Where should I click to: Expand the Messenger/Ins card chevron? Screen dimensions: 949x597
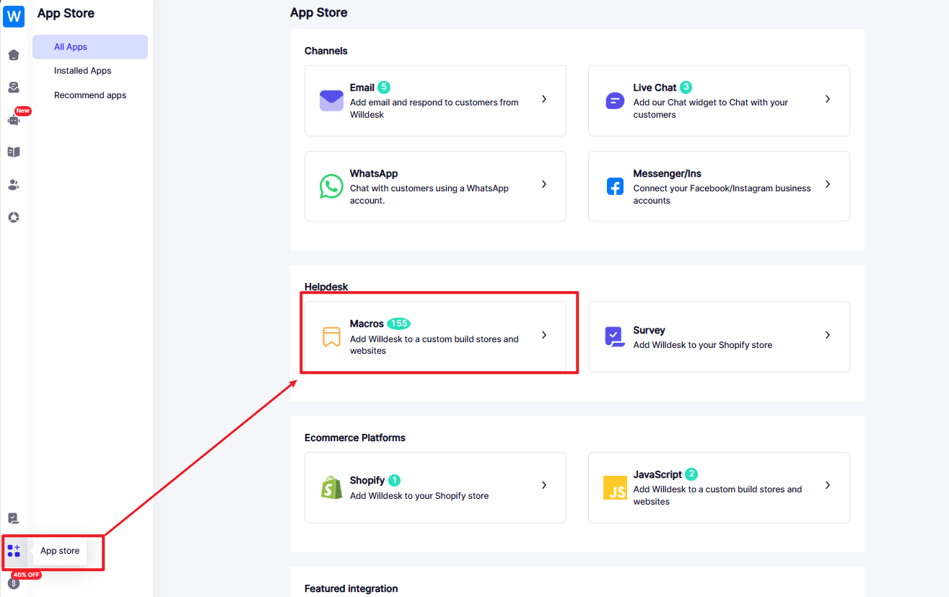click(x=828, y=184)
